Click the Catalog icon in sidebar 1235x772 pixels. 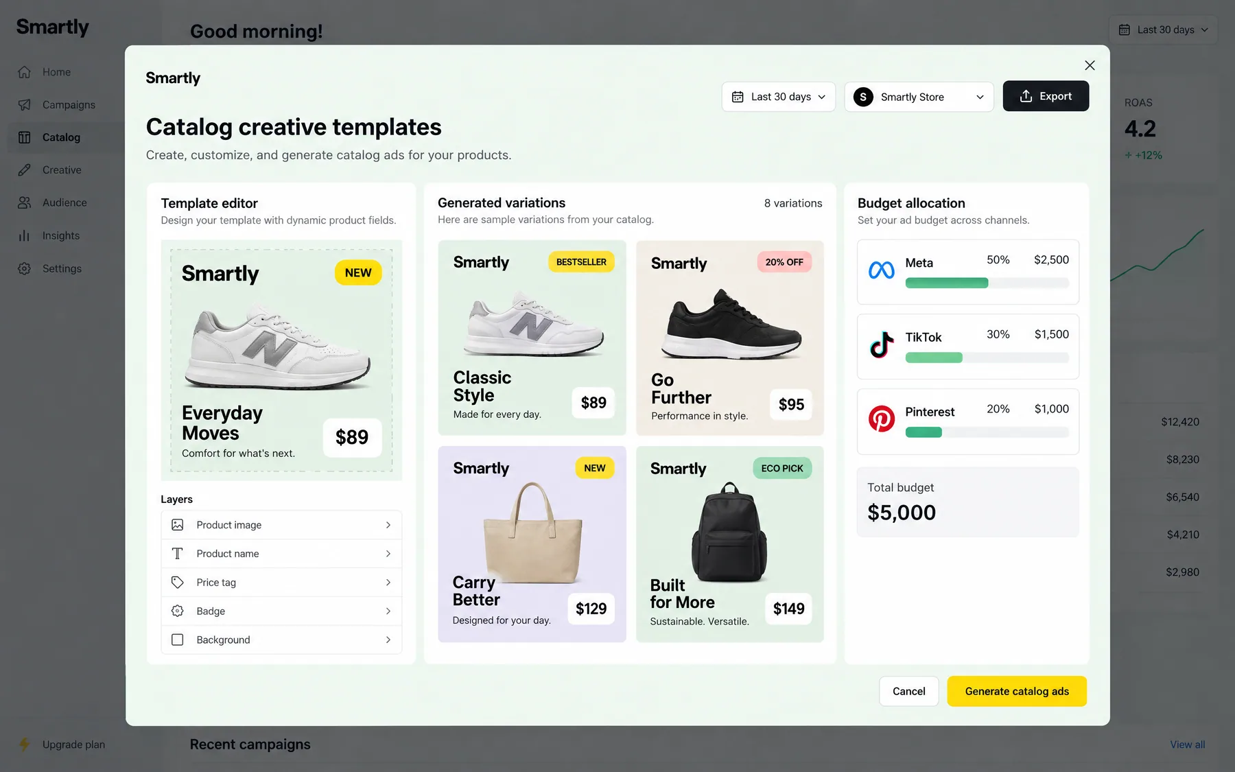pos(25,137)
